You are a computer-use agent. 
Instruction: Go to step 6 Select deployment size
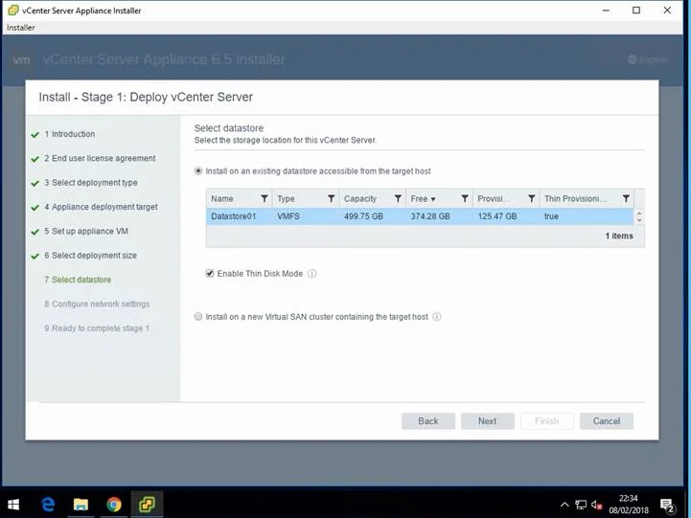[90, 256]
